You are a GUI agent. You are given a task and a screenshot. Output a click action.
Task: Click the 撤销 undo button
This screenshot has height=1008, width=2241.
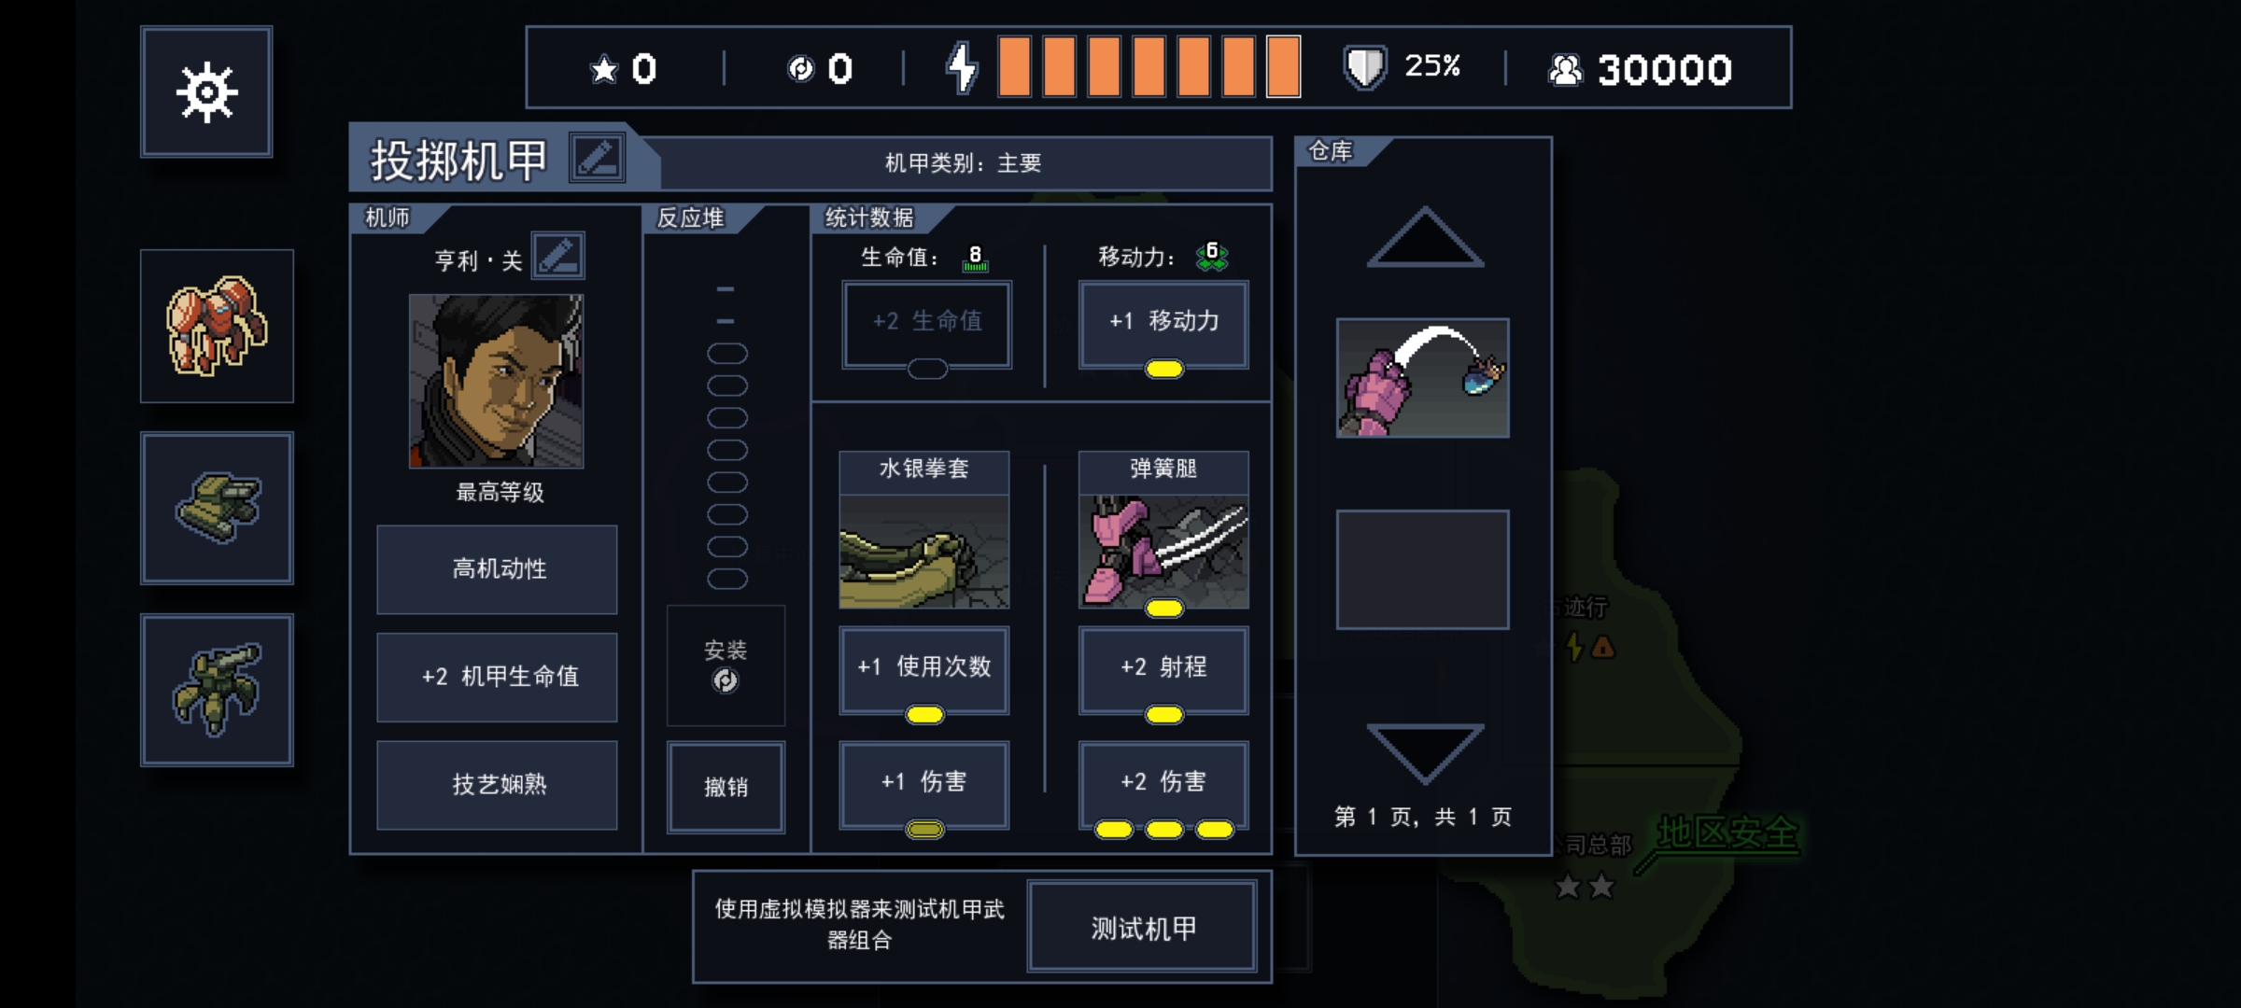pos(726,787)
